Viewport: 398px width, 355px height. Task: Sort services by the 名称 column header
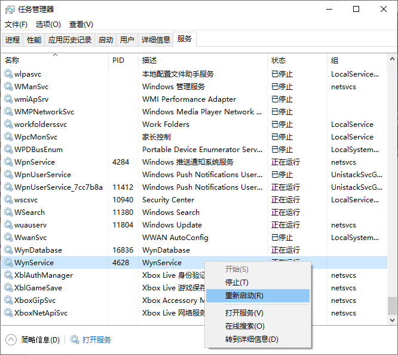click(x=12, y=60)
